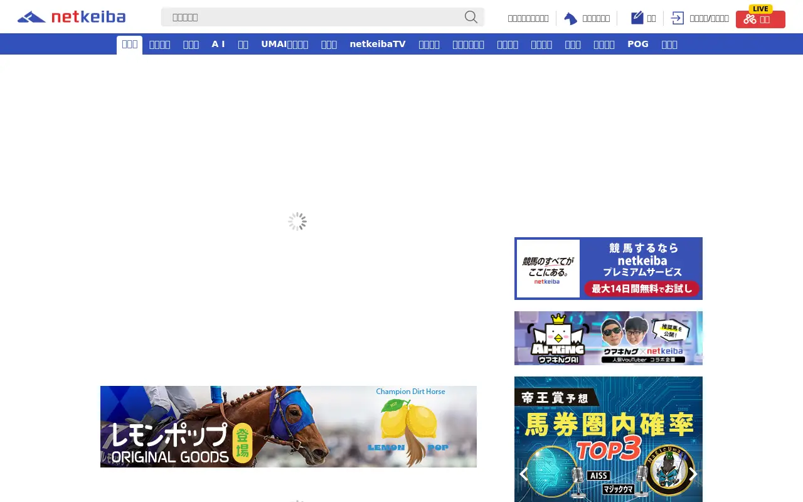
Task: Open the netkeiba プレミアムサービス banner
Action: click(609, 269)
